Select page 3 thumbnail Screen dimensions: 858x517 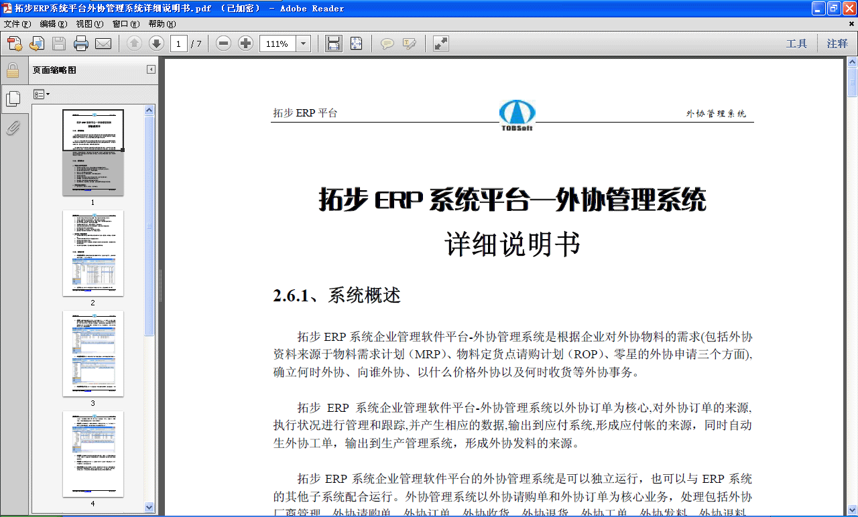click(93, 354)
